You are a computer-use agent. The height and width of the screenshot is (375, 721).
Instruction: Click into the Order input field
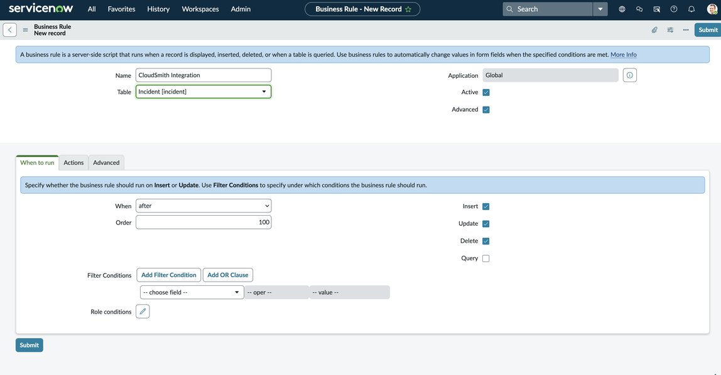pos(203,222)
